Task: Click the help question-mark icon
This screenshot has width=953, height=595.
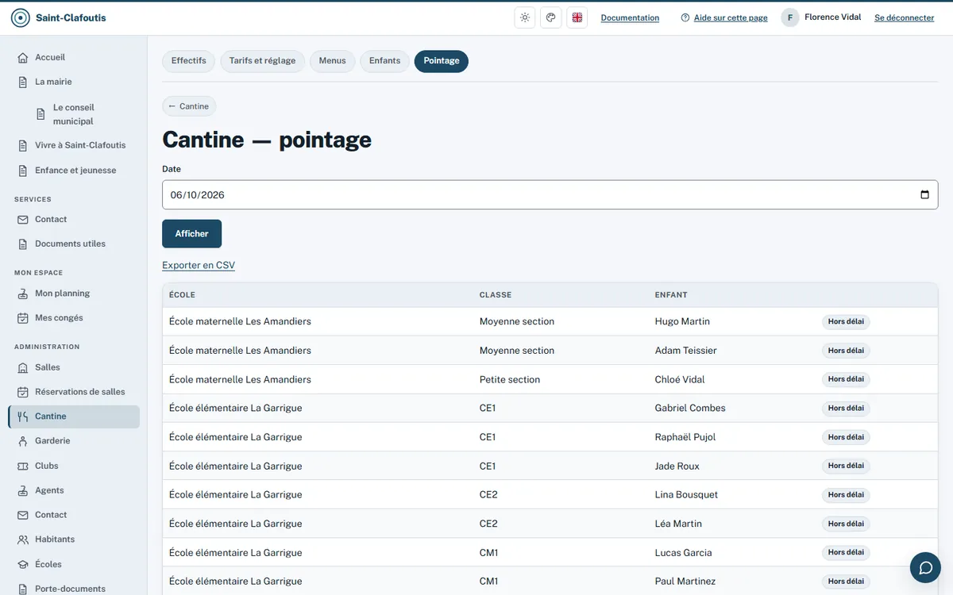Action: pyautogui.click(x=685, y=17)
